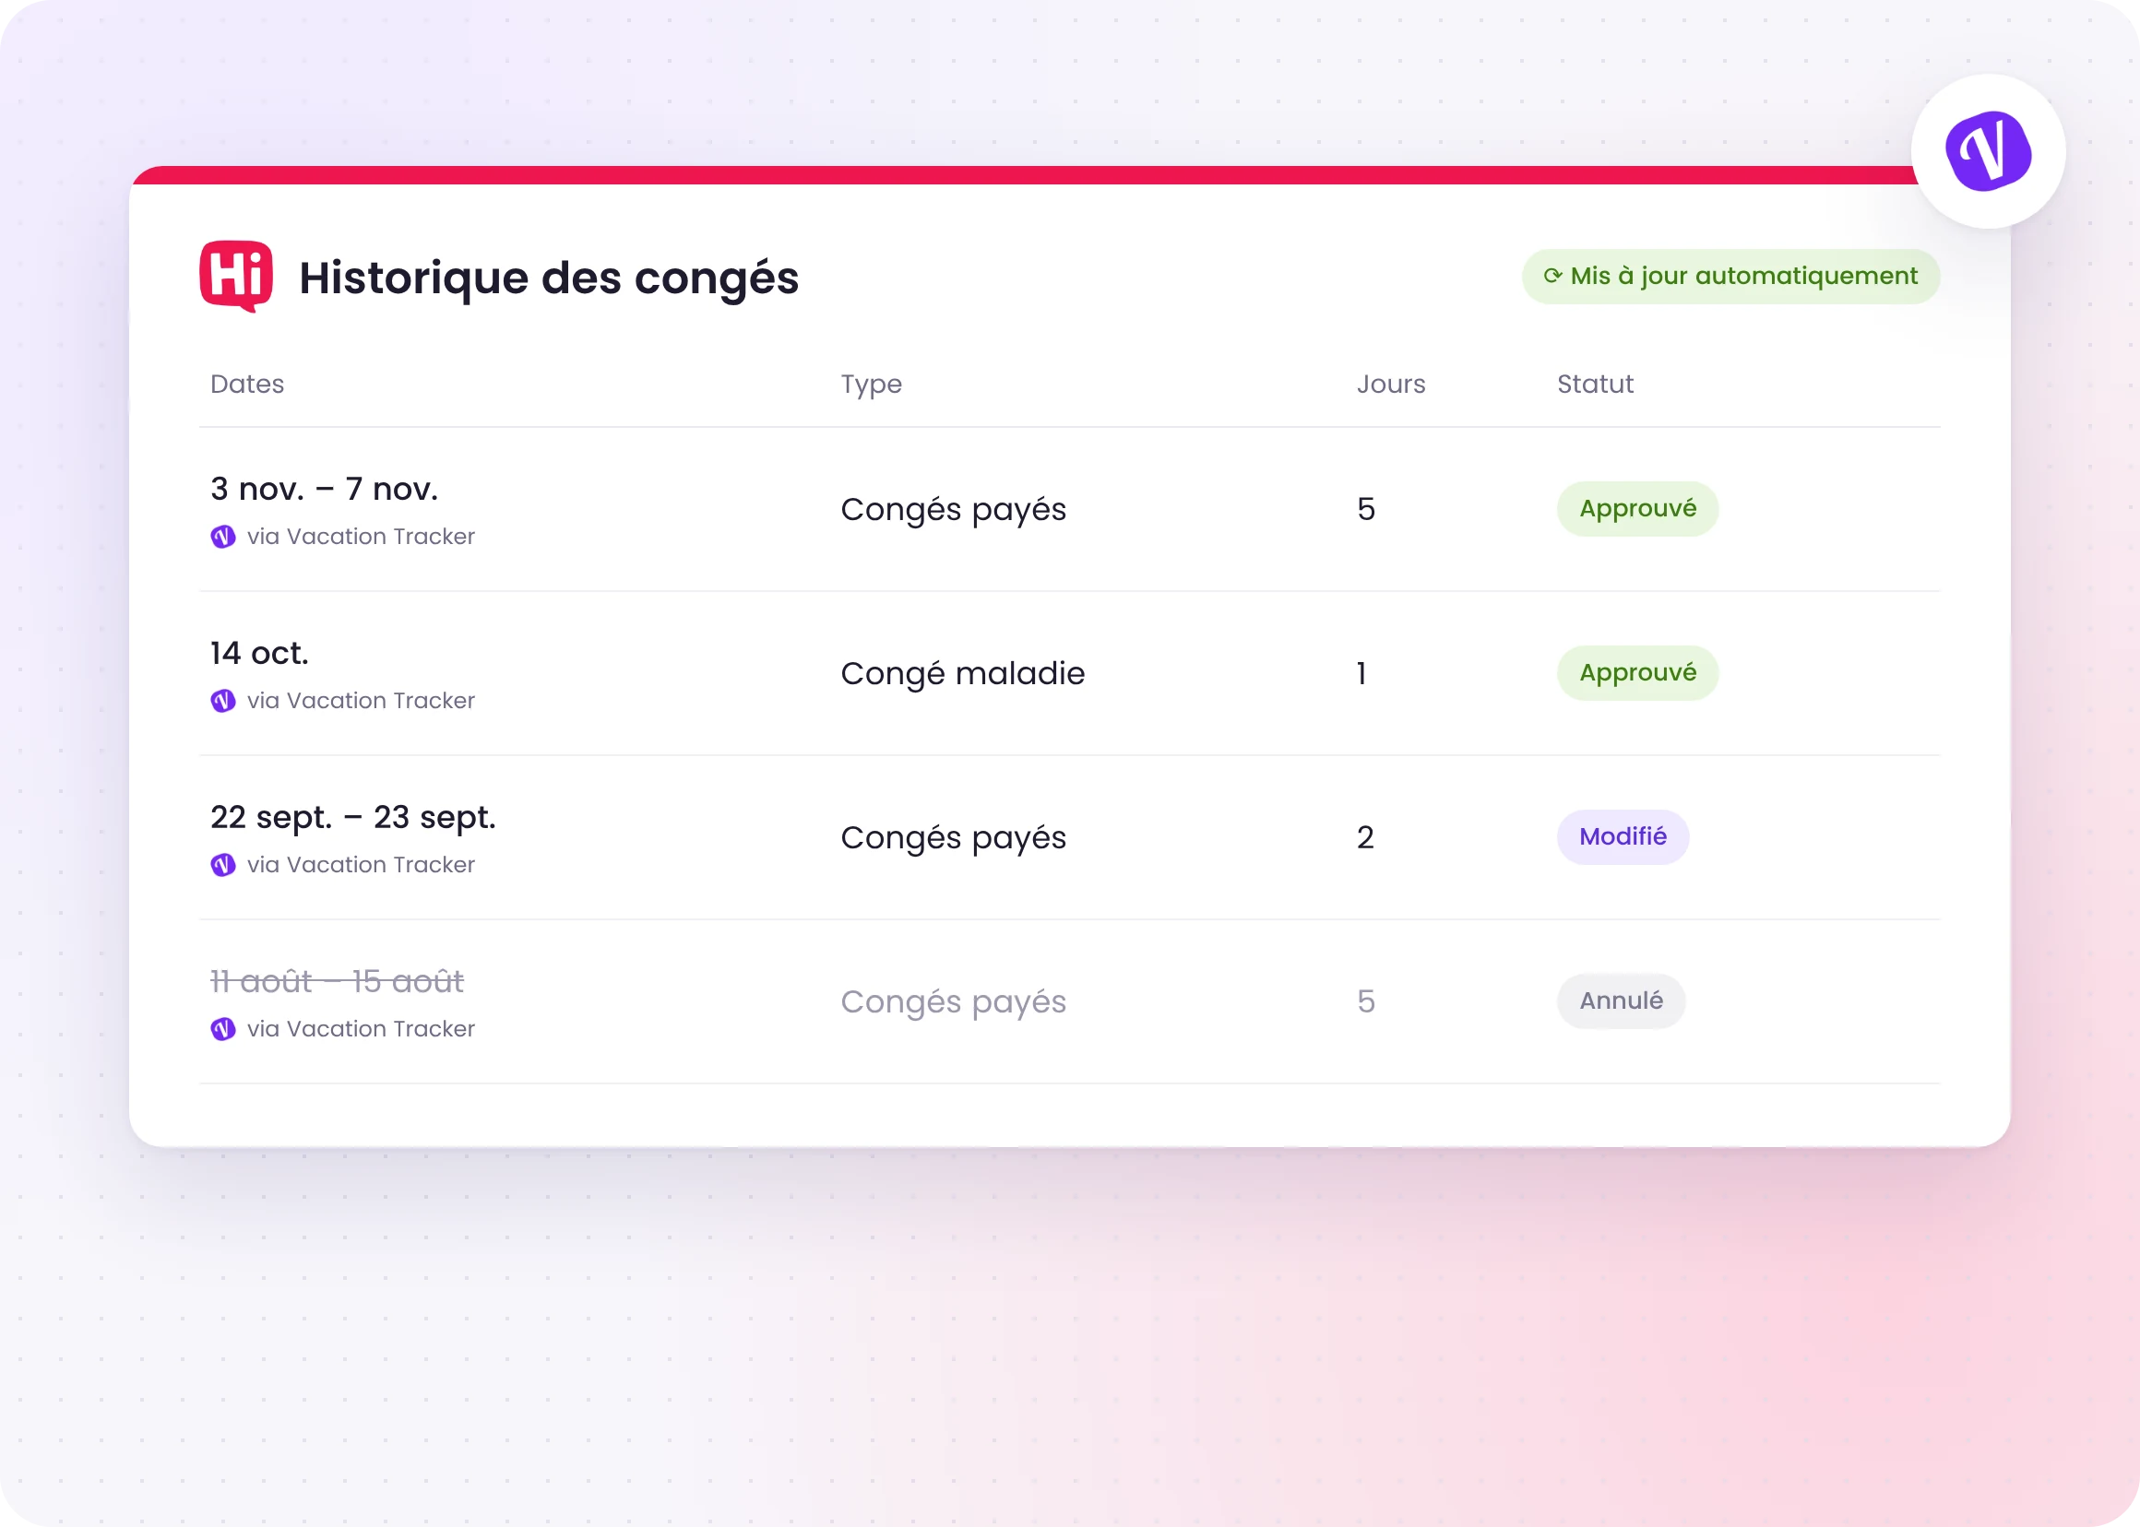
Task: Click the 'Historique des congés' title
Action: [x=549, y=279]
